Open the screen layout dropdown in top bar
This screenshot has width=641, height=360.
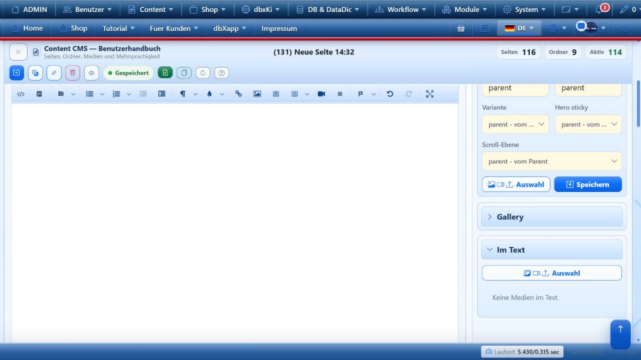coord(570,9)
